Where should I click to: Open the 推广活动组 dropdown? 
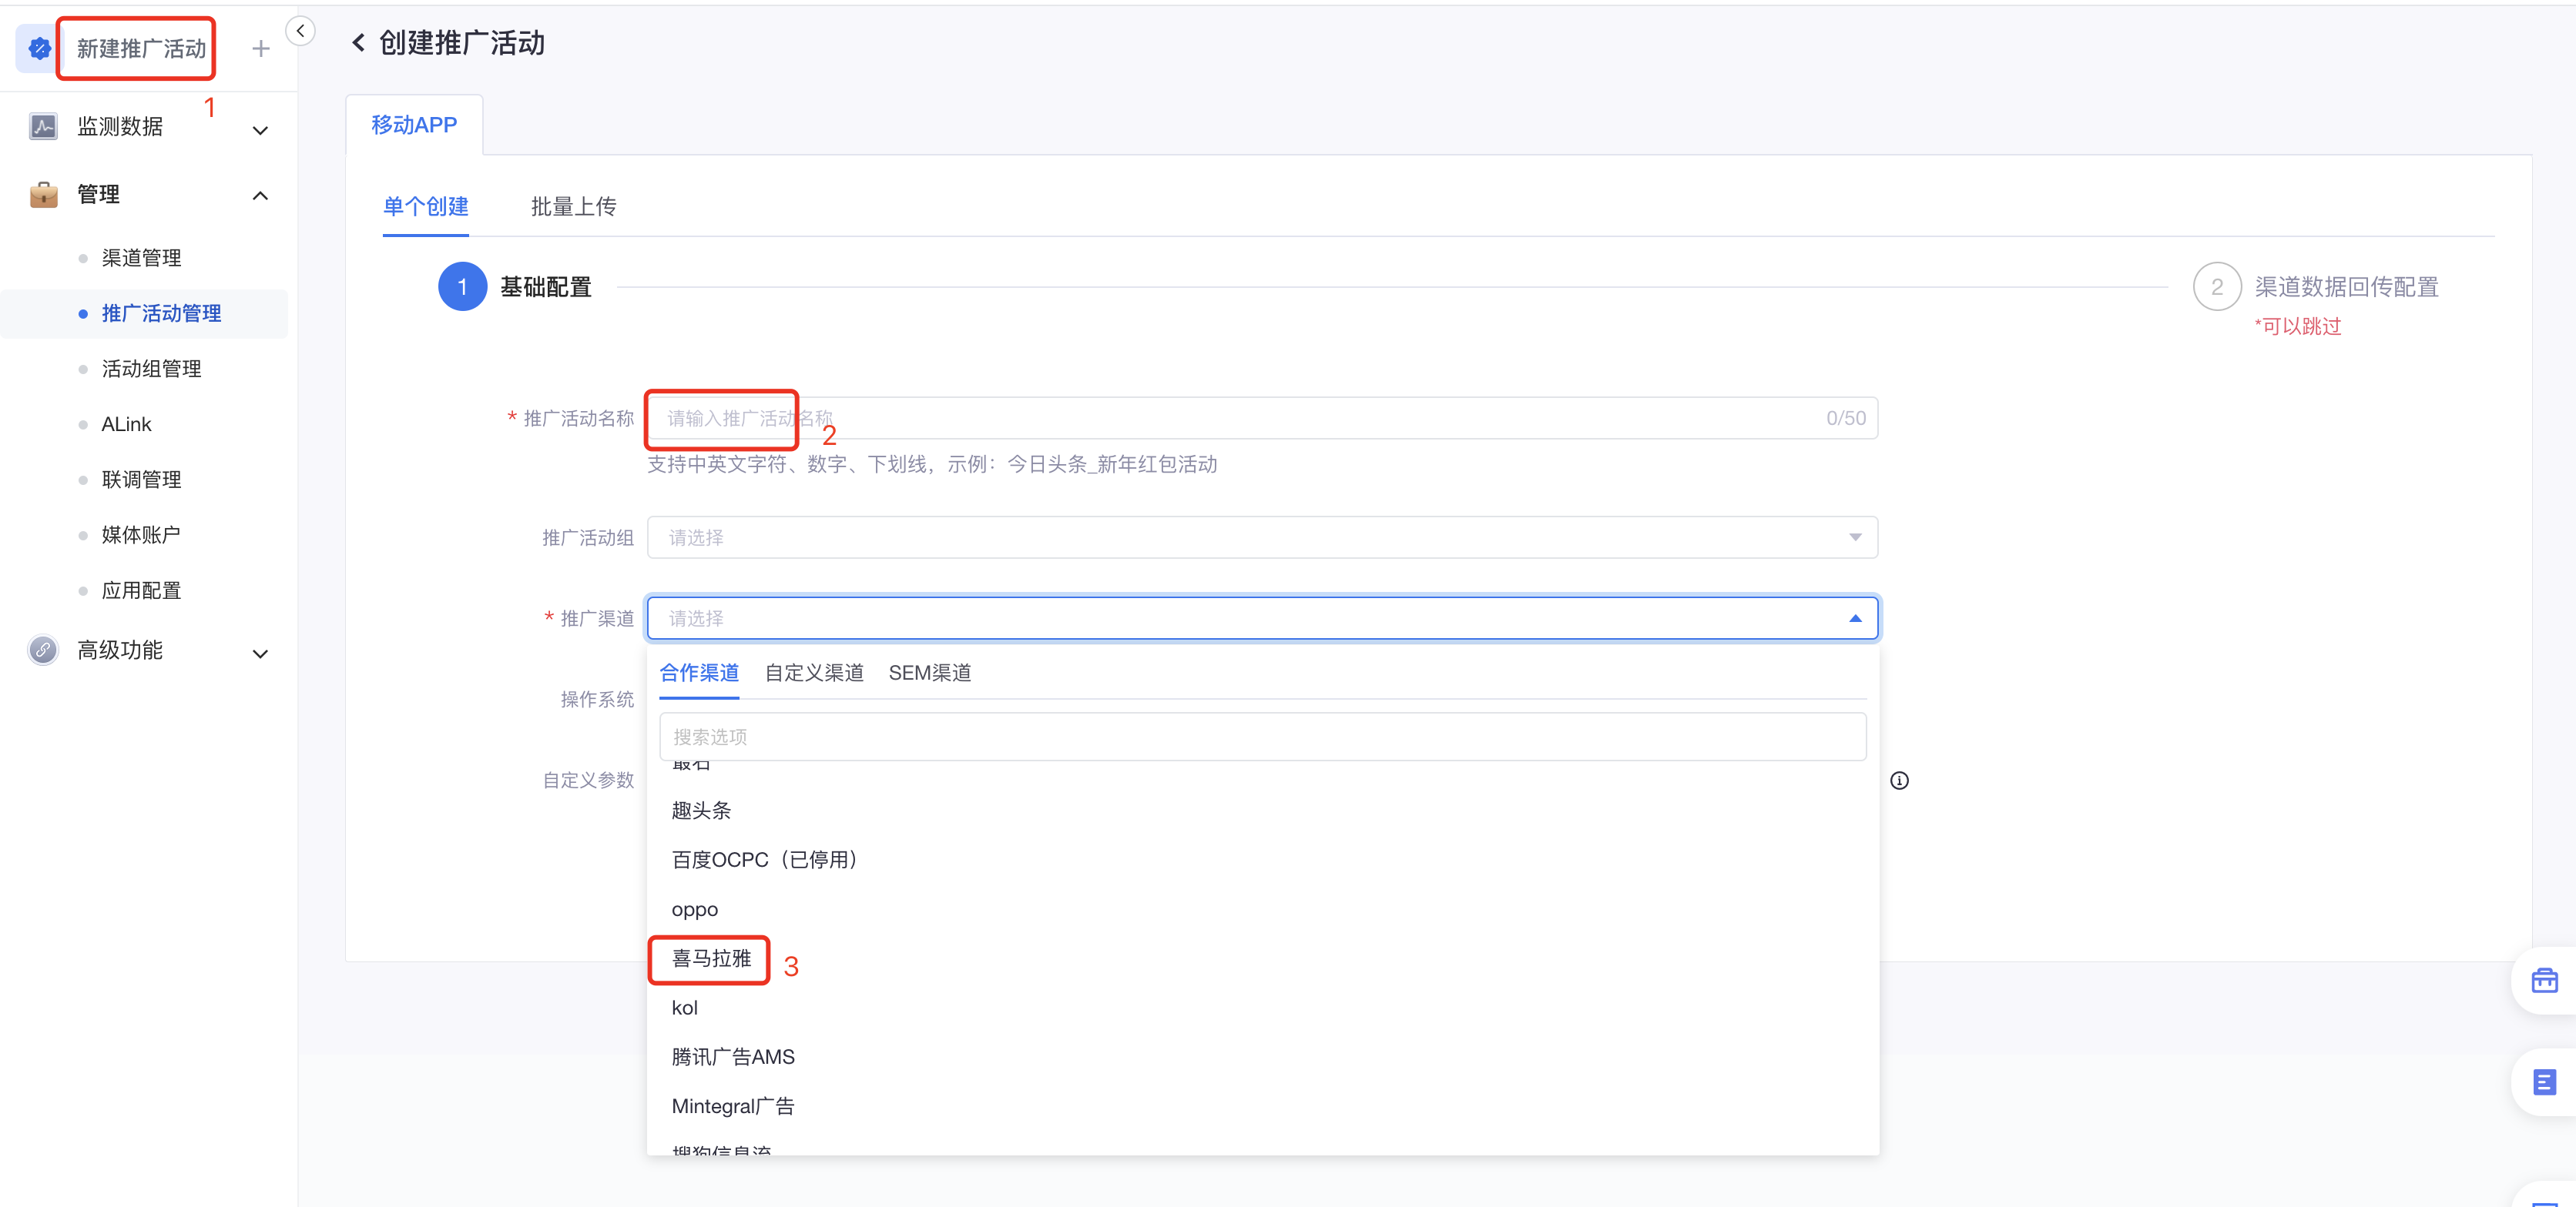coord(1262,537)
